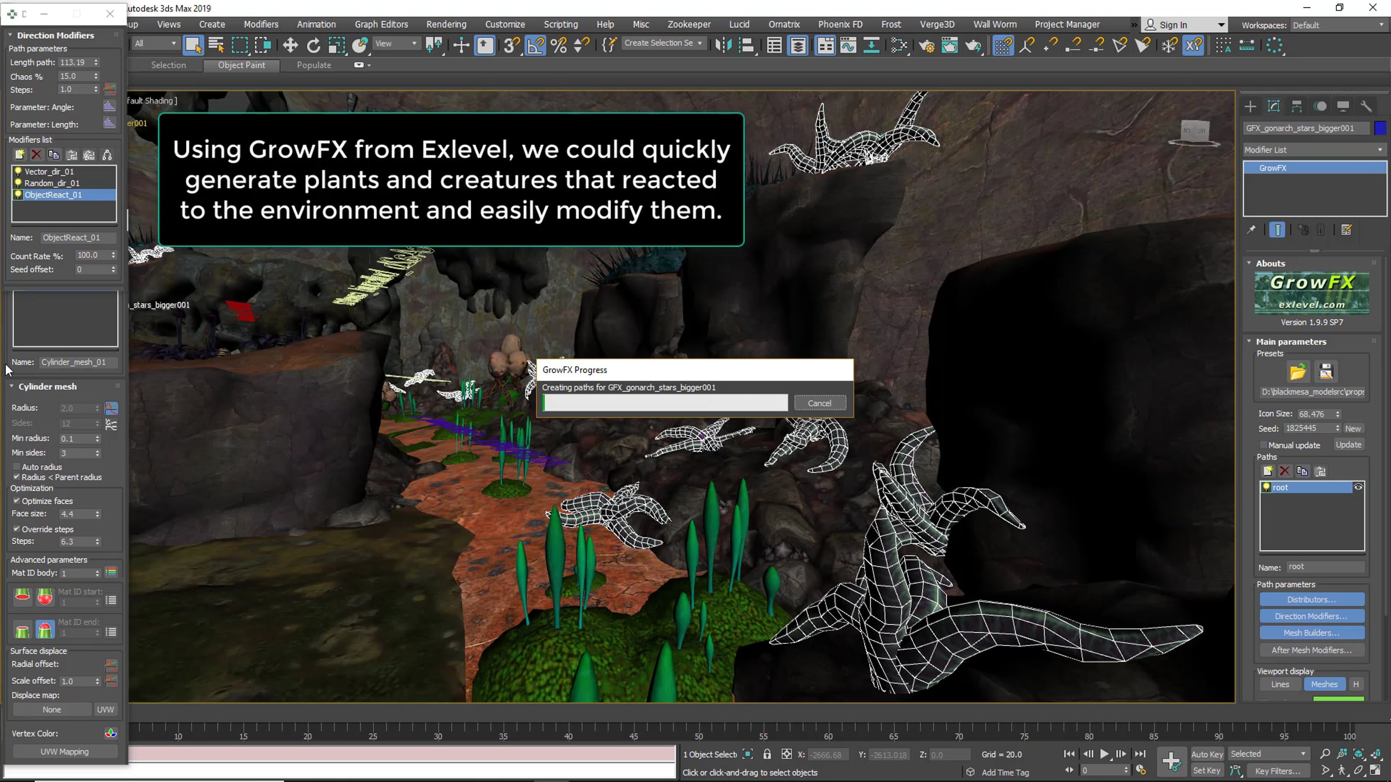
Task: Go to the start frame
Action: (1069, 754)
